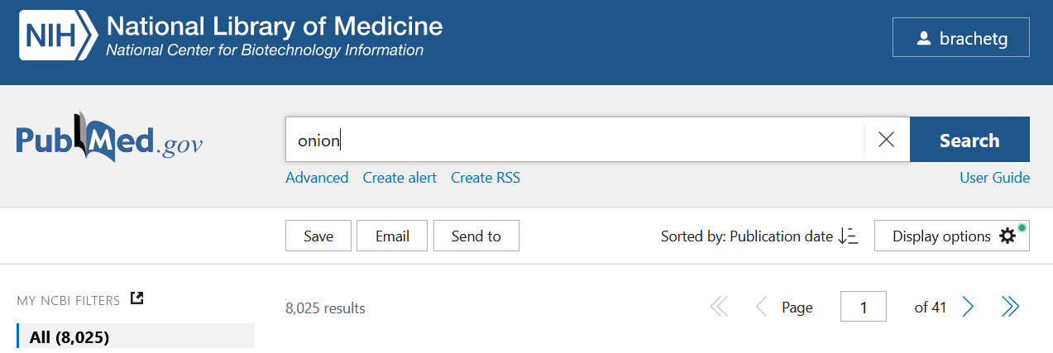The width and height of the screenshot is (1053, 353).
Task: Click the Create alert link
Action: [x=400, y=178]
